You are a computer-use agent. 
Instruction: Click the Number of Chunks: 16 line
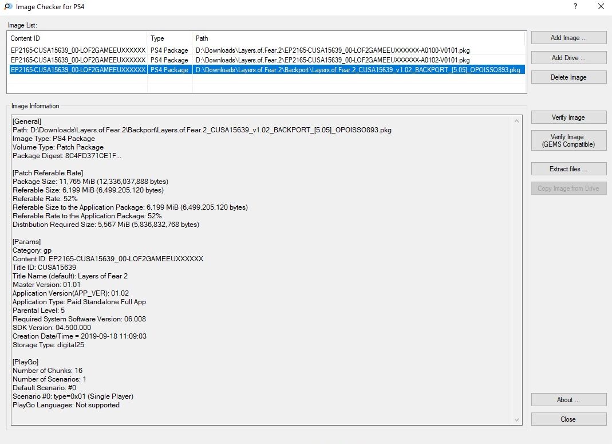pyautogui.click(x=48, y=371)
